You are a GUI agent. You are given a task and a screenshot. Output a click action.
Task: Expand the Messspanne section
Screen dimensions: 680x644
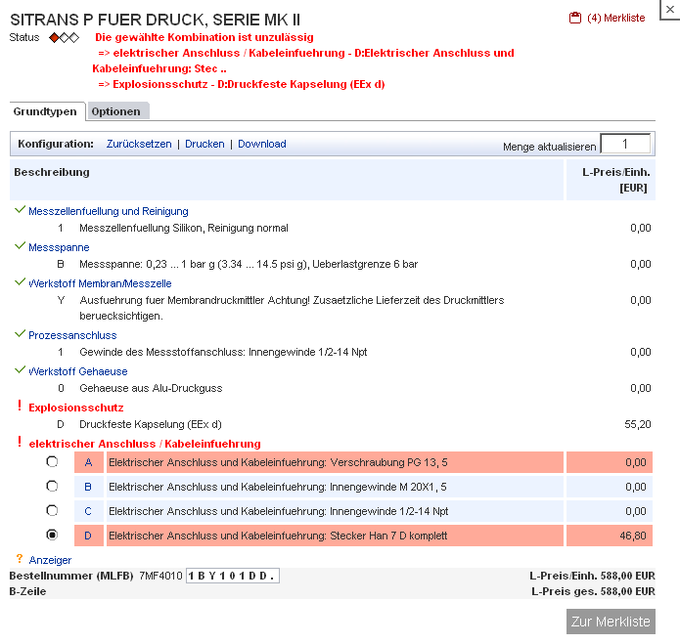point(59,247)
